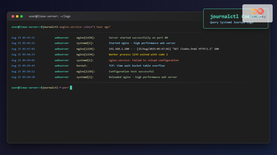Click the webserver hostname on the kernel line

62,66
